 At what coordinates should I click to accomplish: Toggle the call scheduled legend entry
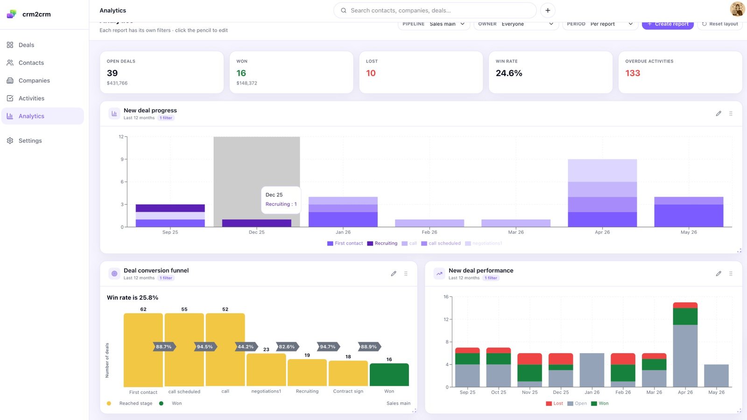[441, 244]
